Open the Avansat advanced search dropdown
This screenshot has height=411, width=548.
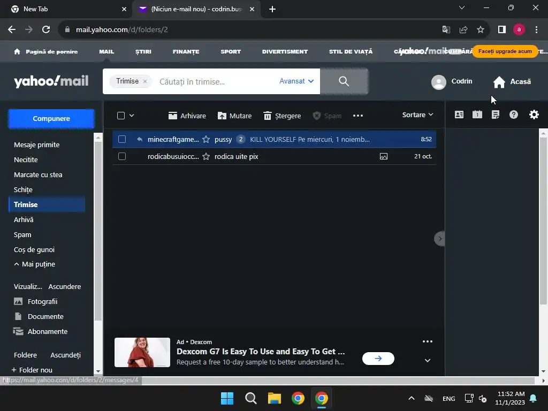point(296,81)
